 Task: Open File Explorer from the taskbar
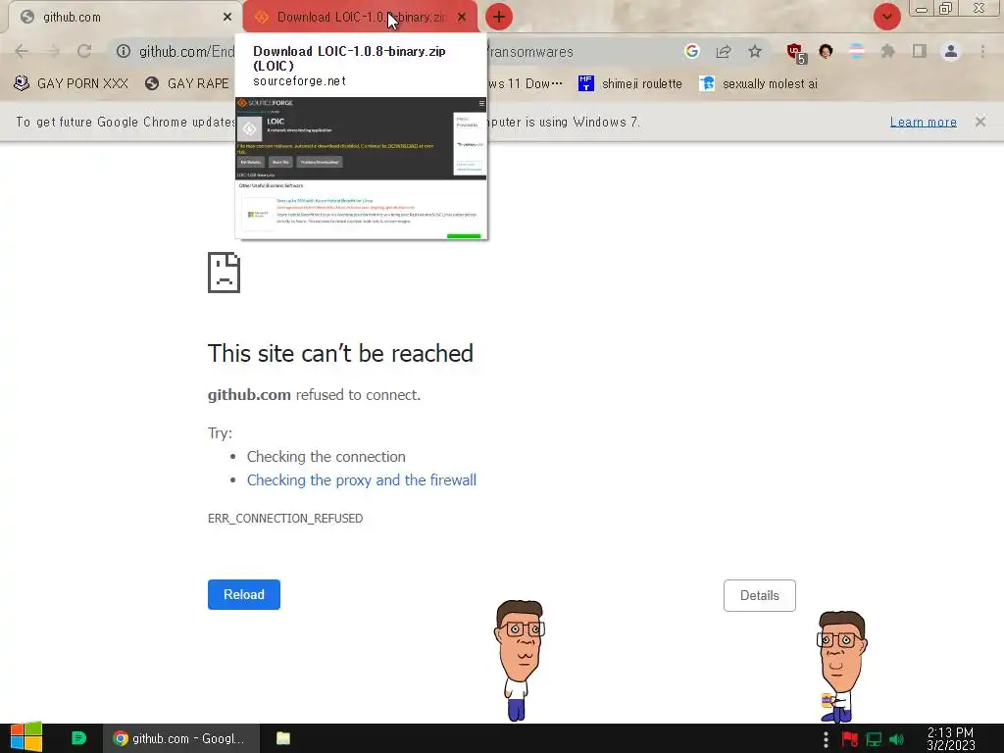click(283, 738)
